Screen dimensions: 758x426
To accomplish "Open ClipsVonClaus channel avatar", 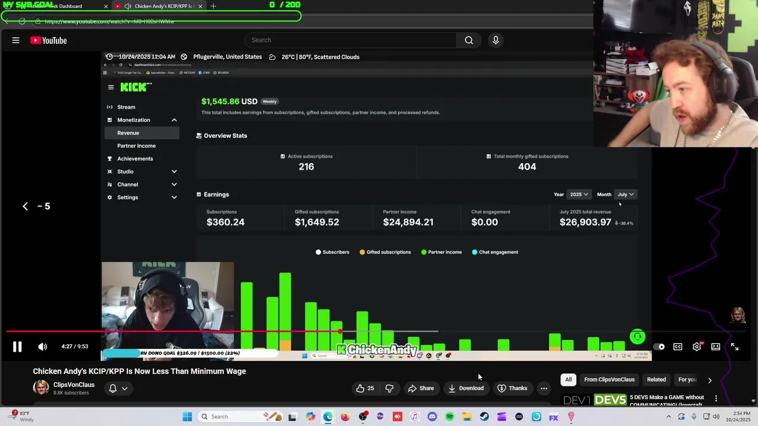I will 41,388.
